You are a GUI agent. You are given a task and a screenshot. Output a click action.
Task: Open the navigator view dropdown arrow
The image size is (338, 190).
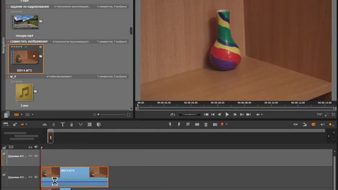tap(26, 125)
